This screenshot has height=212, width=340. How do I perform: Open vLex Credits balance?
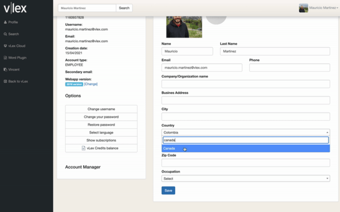point(101,148)
